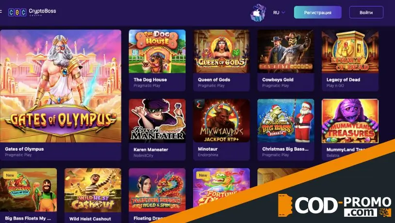Viewport: 395px width, 223px height.
Task: Expand the RU language dropdown
Action: 279,12
